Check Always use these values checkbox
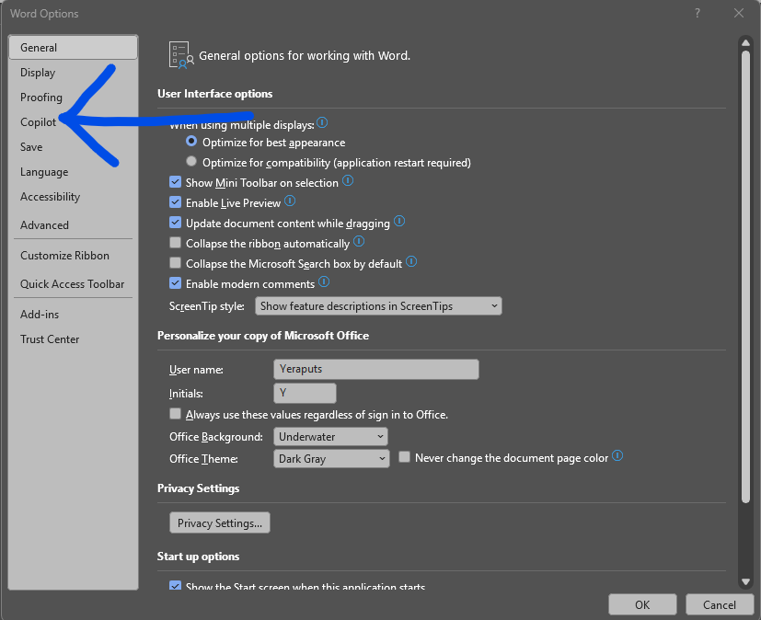The image size is (761, 620). [x=175, y=413]
